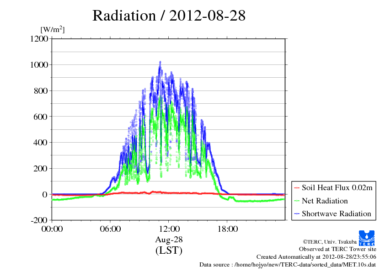Click the 'Data source' file path line
385x272 pixels.
coord(288,265)
